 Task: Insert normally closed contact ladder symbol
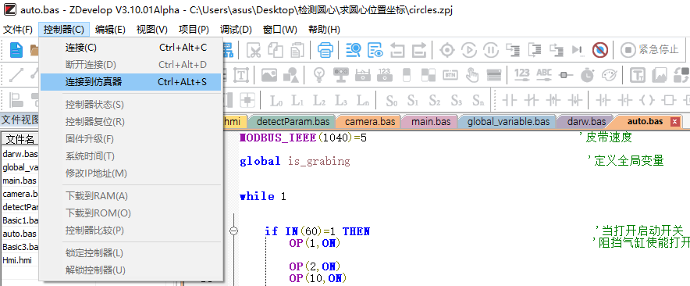[532, 101]
